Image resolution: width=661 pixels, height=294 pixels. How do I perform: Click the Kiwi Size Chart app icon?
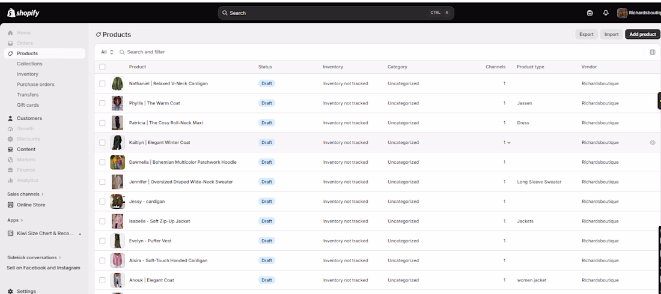(11, 233)
